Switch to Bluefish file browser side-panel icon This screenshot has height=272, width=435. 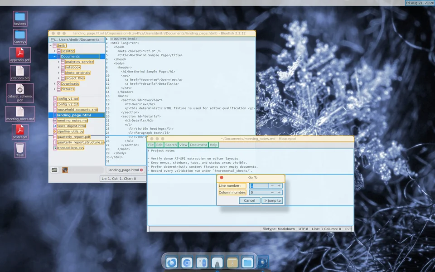click(x=54, y=170)
